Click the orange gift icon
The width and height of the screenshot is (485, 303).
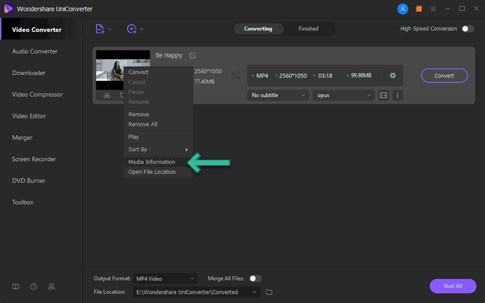419,9
